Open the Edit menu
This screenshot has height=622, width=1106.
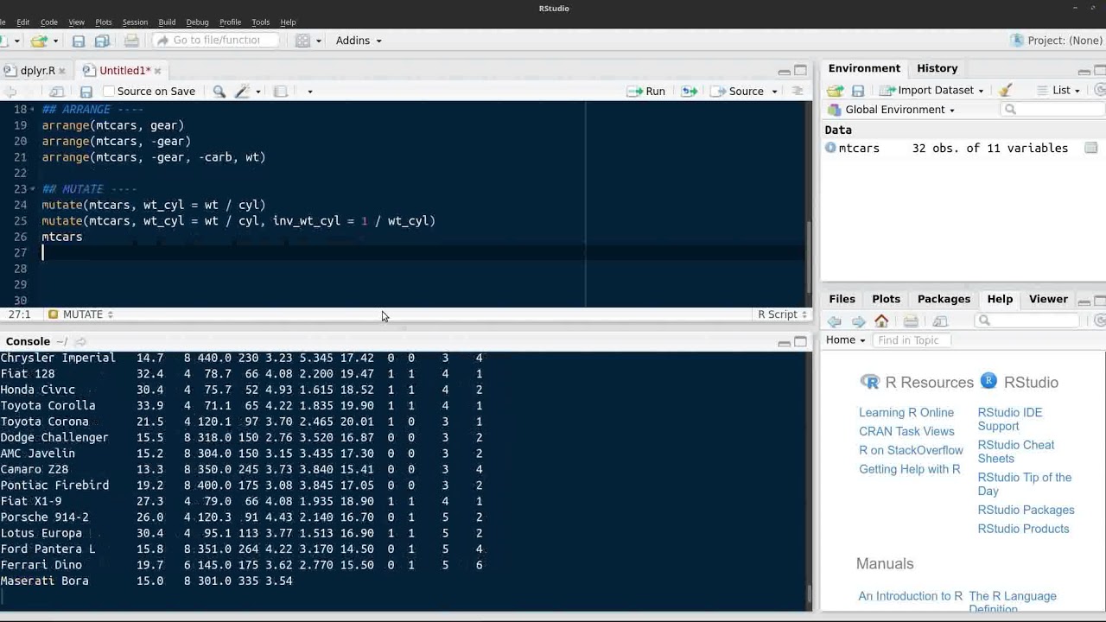pyautogui.click(x=23, y=22)
